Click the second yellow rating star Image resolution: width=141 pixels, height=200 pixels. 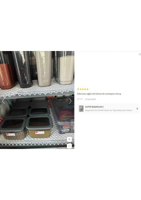[80, 89]
